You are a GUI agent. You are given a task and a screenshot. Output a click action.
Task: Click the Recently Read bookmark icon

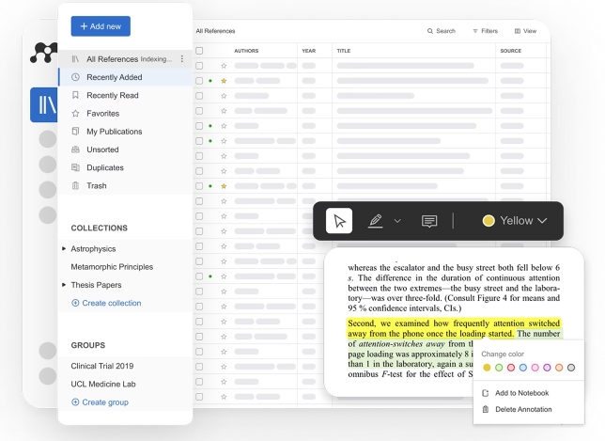tap(75, 95)
